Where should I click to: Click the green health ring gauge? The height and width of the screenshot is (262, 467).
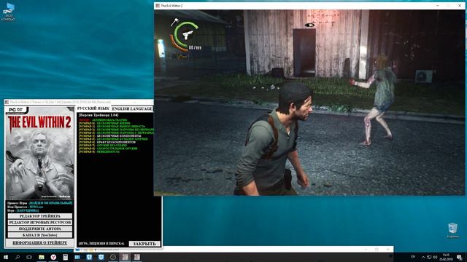[185, 35]
